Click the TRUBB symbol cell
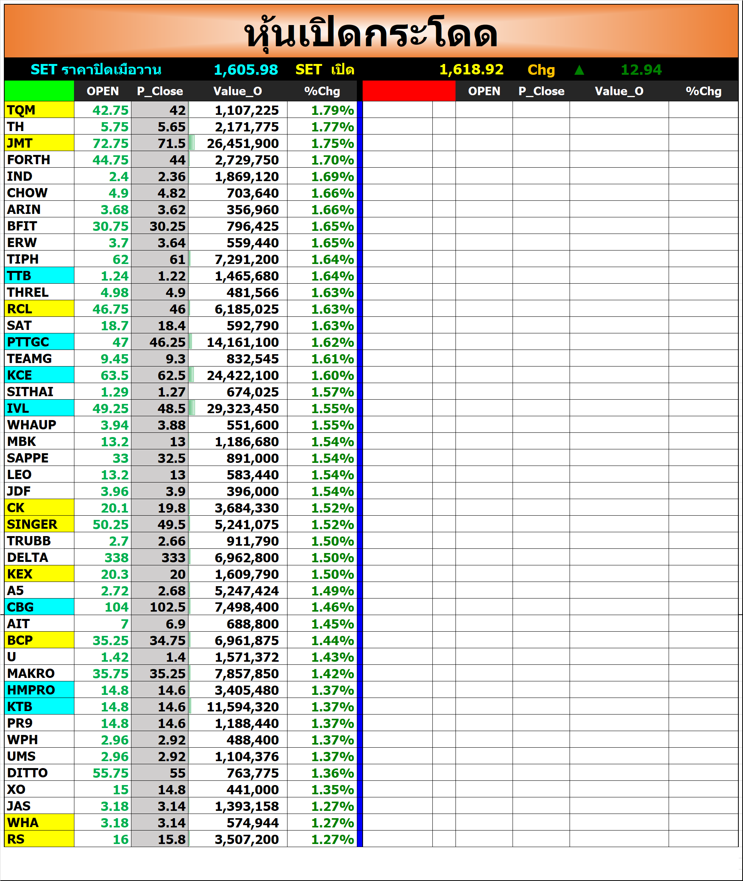Screen dimensions: 743x881 pyautogui.click(x=39, y=541)
